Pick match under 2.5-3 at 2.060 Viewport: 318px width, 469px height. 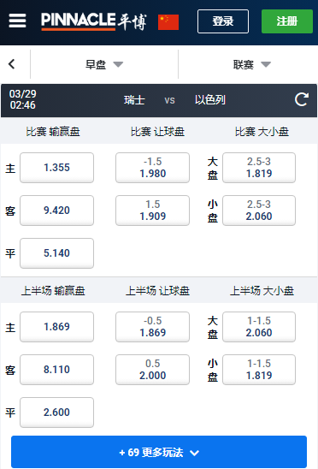[259, 211]
